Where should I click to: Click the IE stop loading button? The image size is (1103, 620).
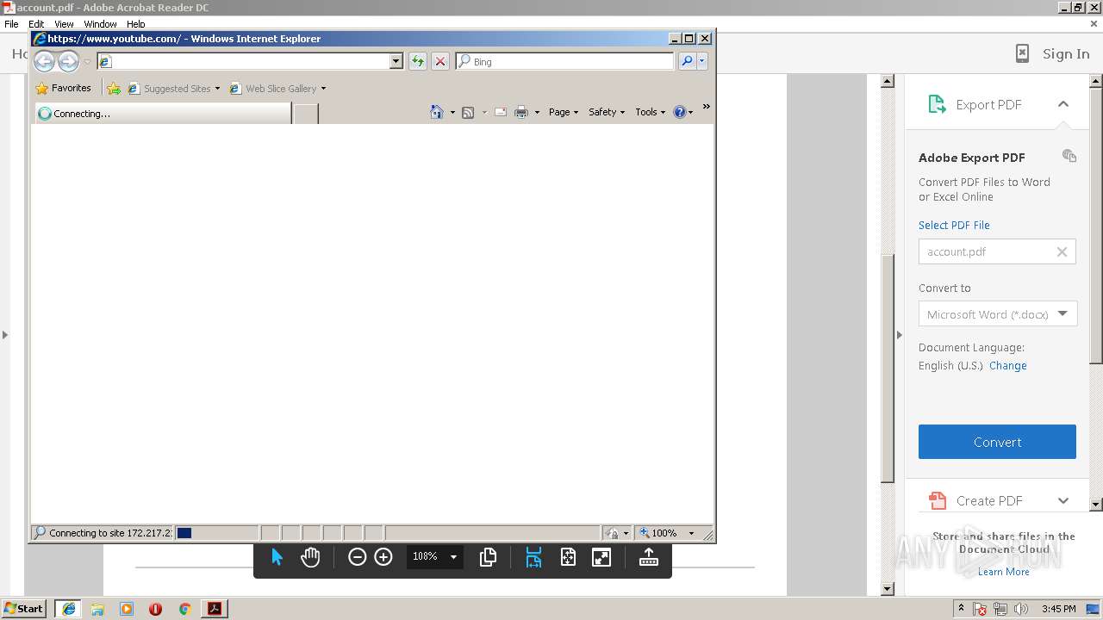coord(440,61)
